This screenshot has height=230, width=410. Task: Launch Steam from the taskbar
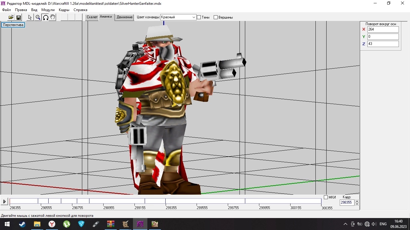click(x=22, y=224)
